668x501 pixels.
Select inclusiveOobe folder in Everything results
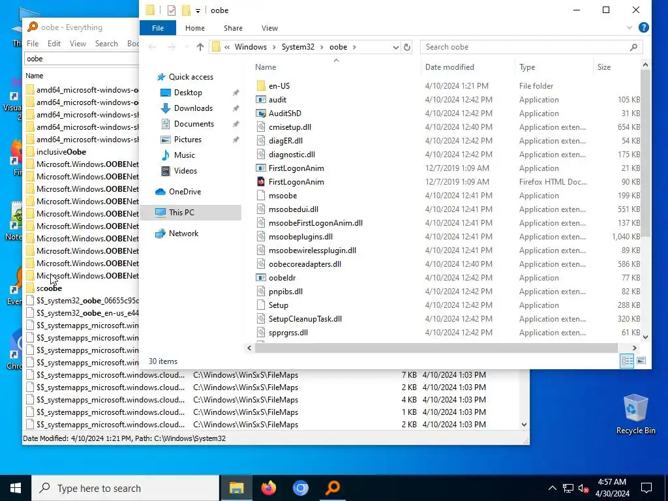[61, 152]
